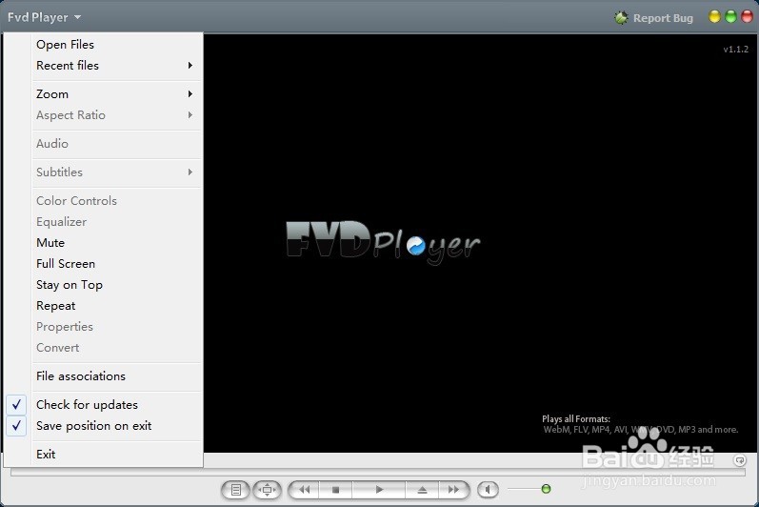Click the bug icon next to Report Bug
Viewport: 759px width, 507px height.
(621, 18)
